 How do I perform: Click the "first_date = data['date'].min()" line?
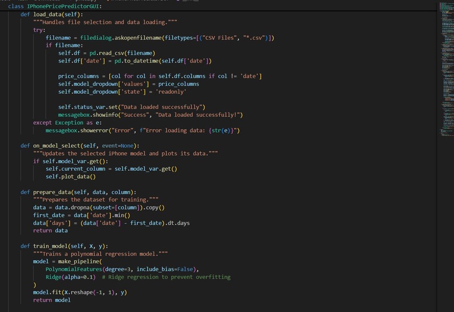81,215
